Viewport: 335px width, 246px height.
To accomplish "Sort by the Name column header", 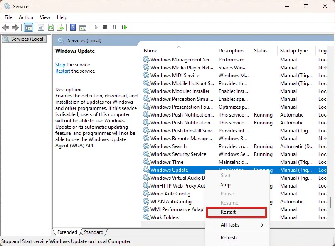I will (179, 51).
